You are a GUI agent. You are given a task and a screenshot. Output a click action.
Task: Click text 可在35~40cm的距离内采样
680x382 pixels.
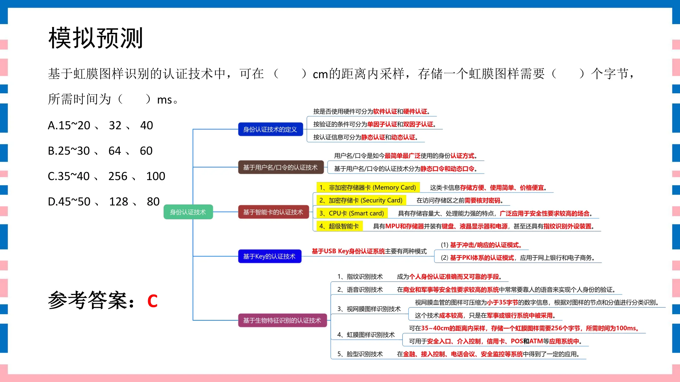point(524,328)
